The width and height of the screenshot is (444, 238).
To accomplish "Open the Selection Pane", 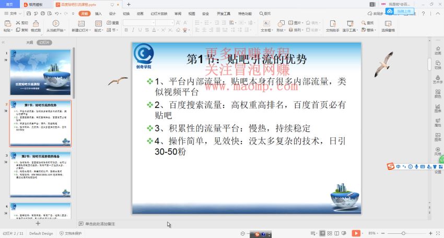I will pyautogui.click(x=388, y=26).
